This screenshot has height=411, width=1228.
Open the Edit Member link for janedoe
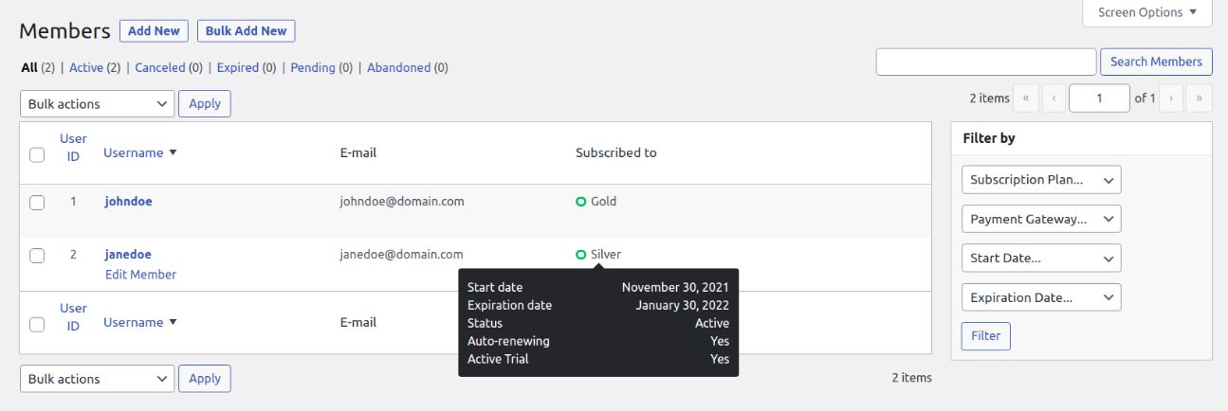(140, 275)
